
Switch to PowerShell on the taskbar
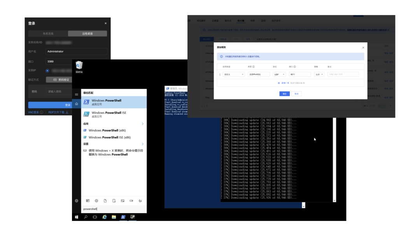(123, 217)
